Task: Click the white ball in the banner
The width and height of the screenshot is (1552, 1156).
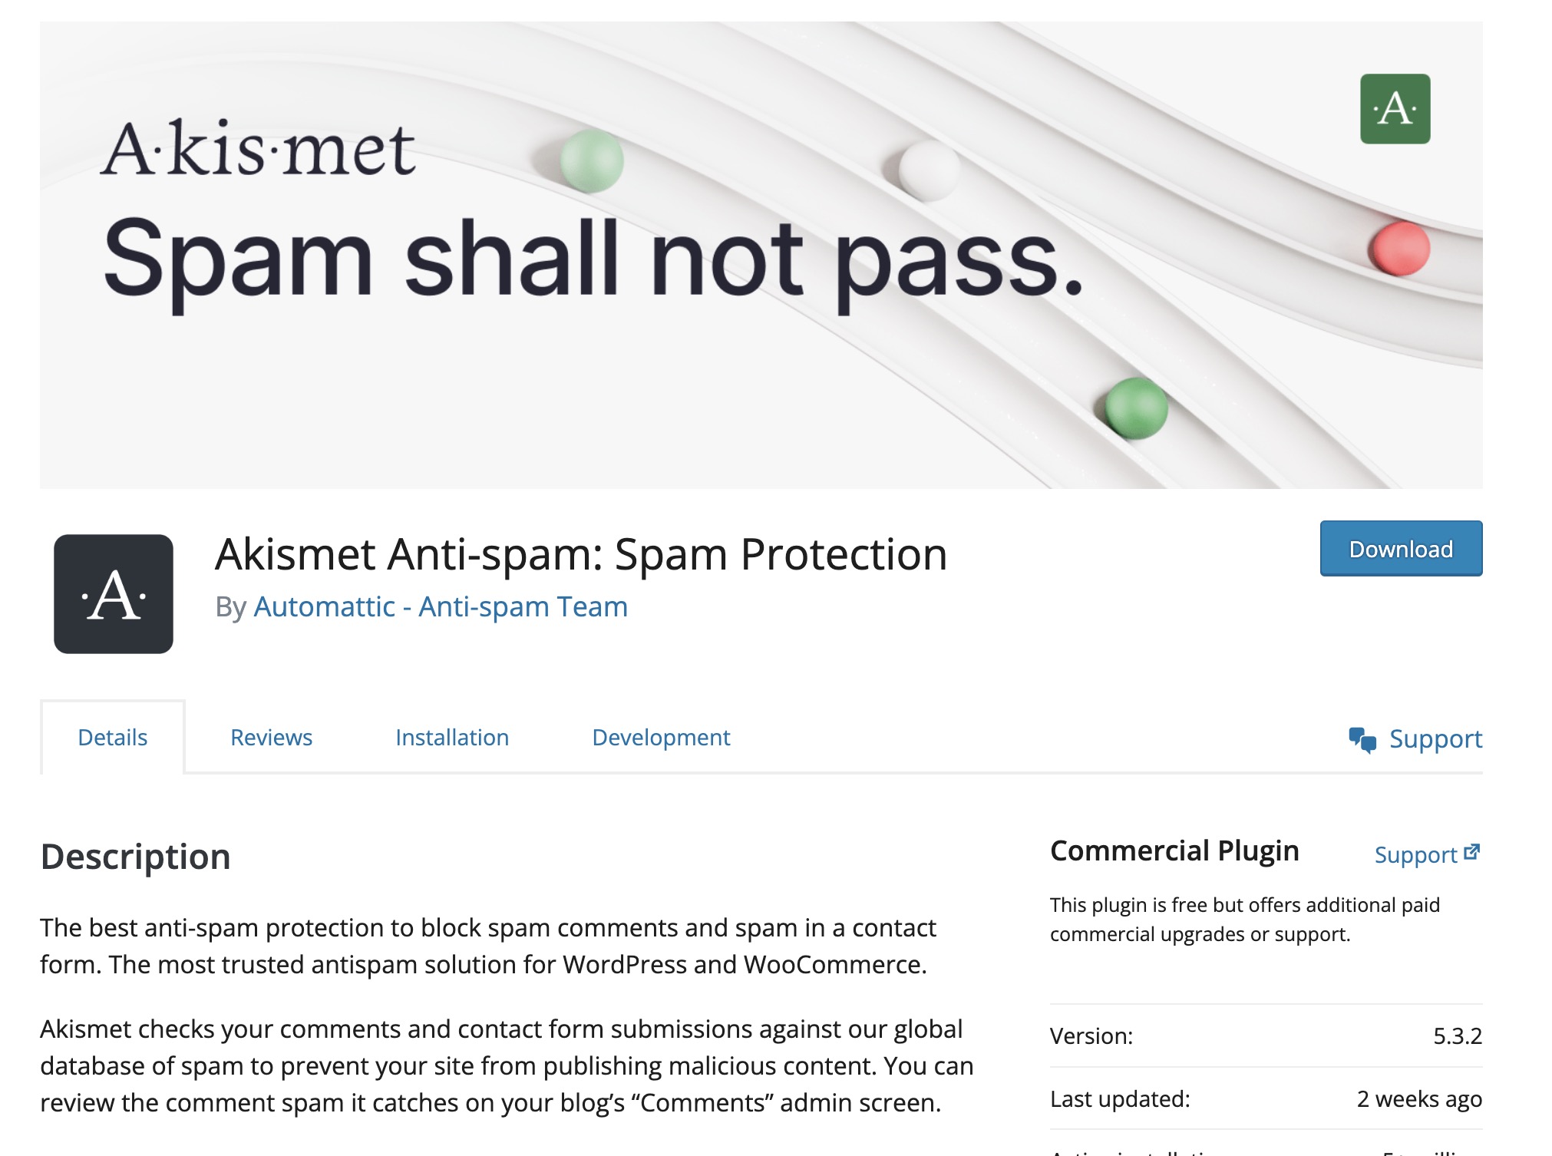Action: [x=929, y=169]
